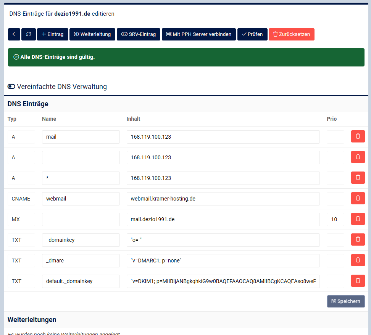Delete the A record with empty name
This screenshot has height=335, width=371.
tap(358, 157)
